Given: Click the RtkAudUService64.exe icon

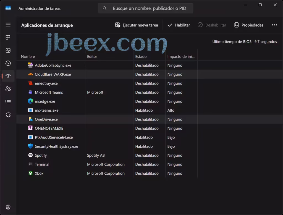Looking at the screenshot, I should point(30,137).
